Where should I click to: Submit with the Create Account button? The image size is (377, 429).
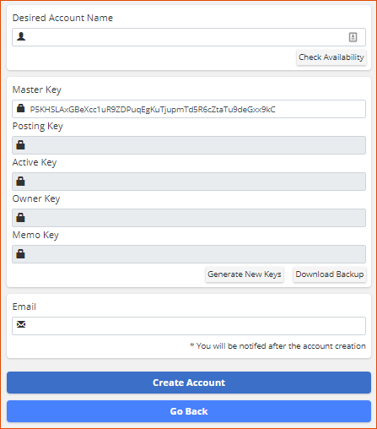click(189, 383)
